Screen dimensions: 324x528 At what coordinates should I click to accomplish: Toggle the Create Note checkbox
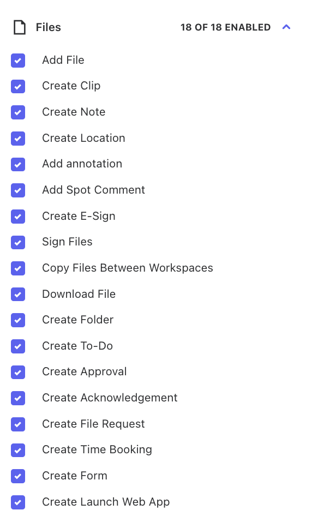(18, 112)
